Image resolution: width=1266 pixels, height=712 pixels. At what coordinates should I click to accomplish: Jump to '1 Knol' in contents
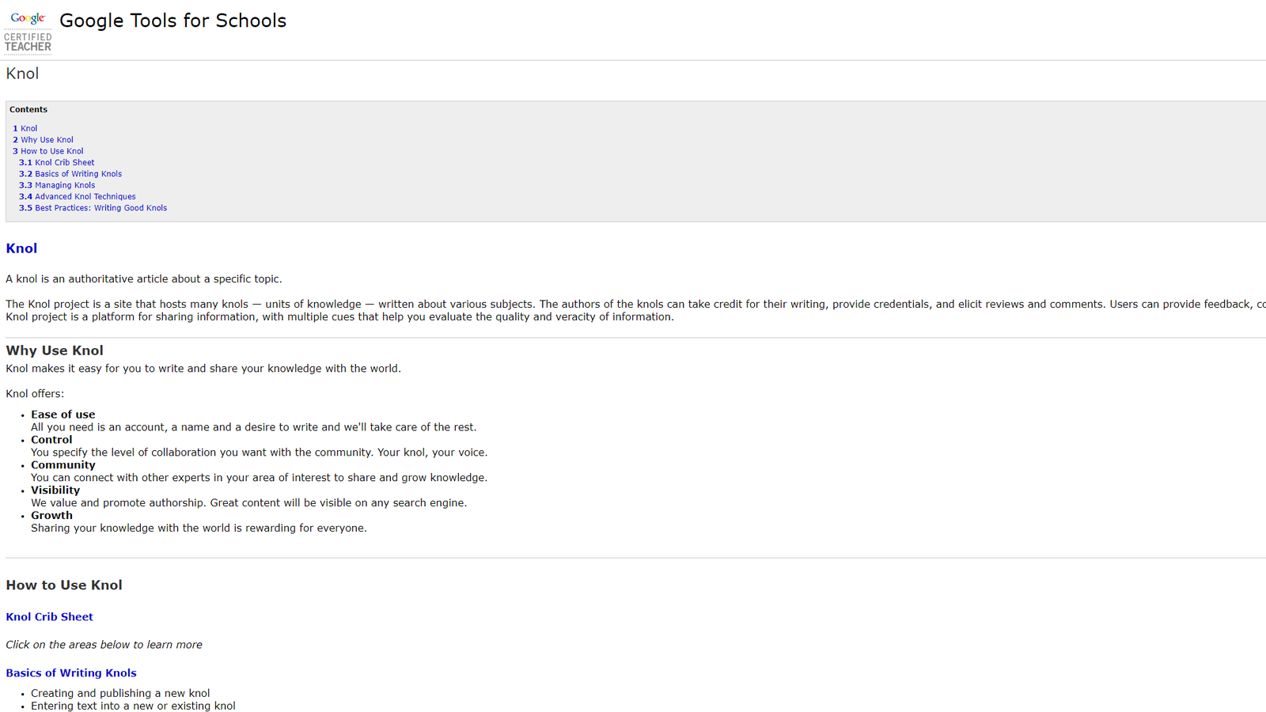coord(25,128)
